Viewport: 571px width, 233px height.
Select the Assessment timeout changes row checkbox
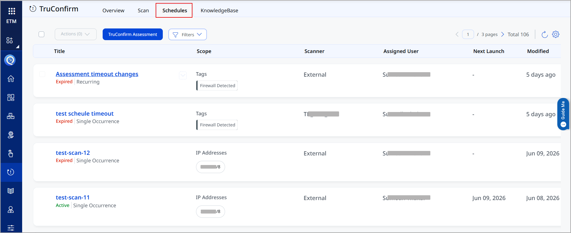pyautogui.click(x=42, y=74)
